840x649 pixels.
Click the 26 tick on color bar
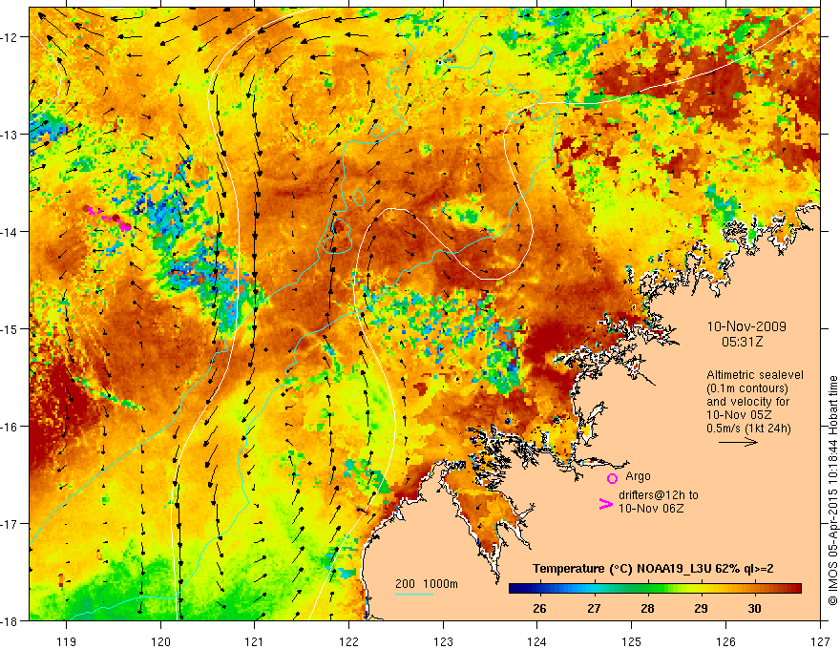point(540,608)
